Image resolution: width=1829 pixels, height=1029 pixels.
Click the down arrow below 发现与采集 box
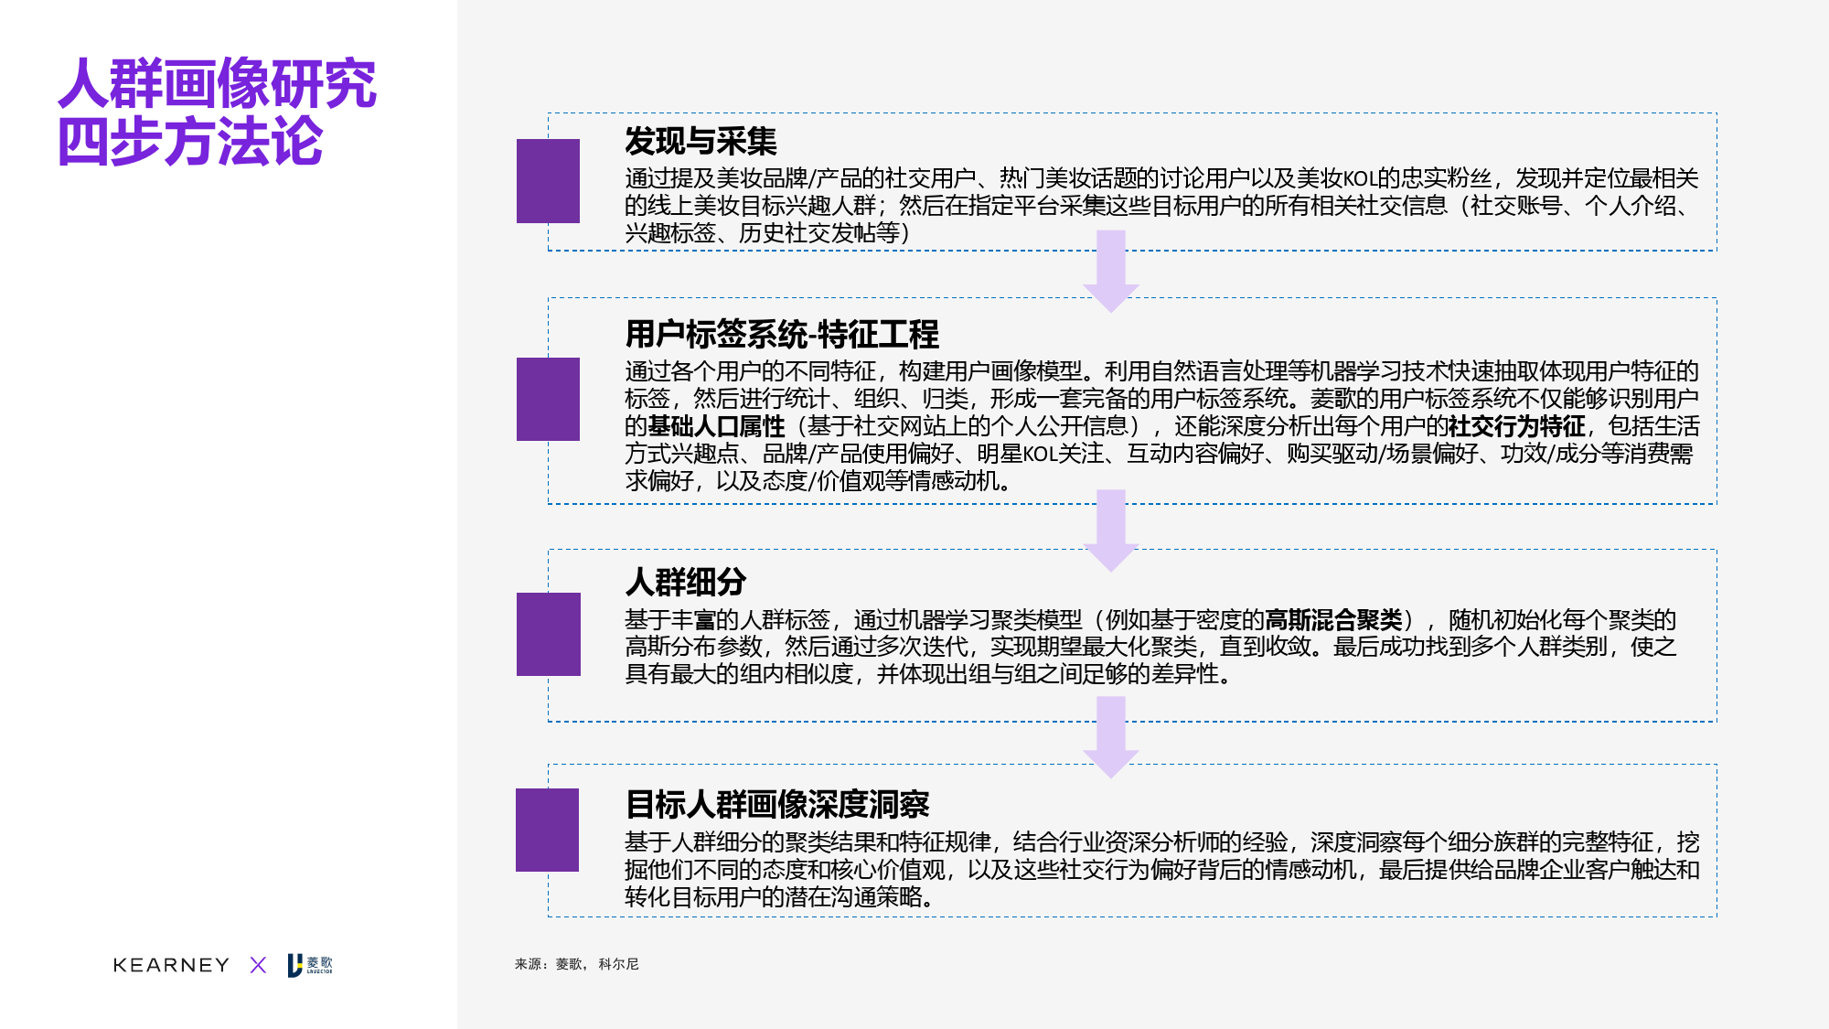(x=1110, y=273)
